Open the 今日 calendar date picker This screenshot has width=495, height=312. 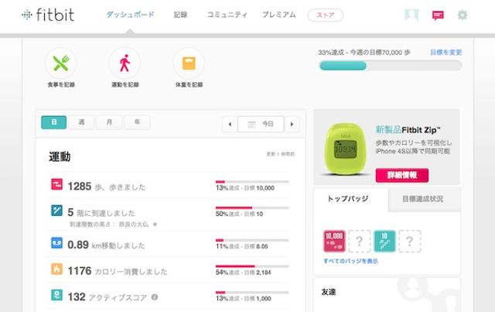(261, 124)
